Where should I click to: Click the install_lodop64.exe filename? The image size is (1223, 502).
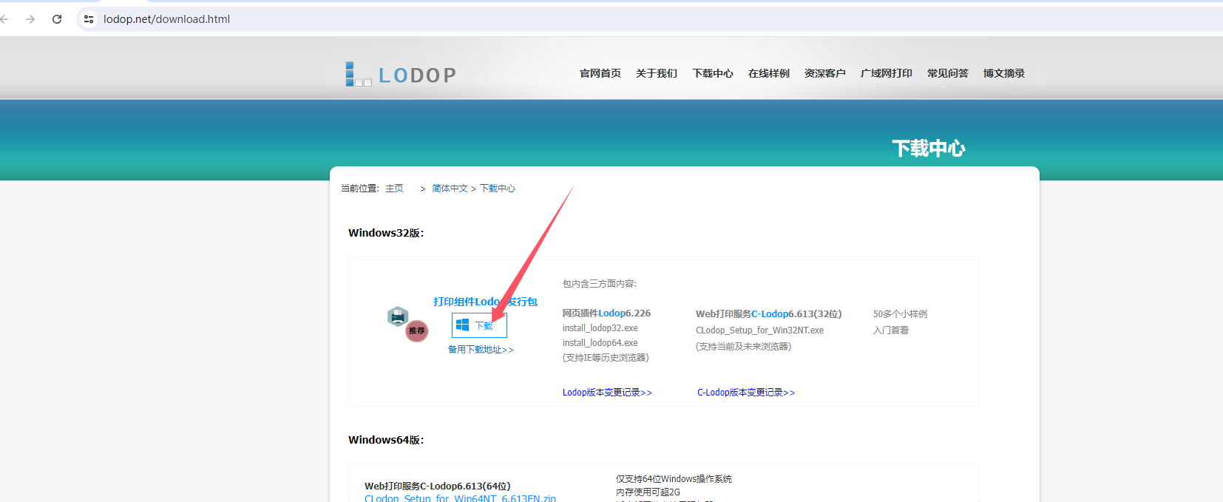[x=600, y=343]
